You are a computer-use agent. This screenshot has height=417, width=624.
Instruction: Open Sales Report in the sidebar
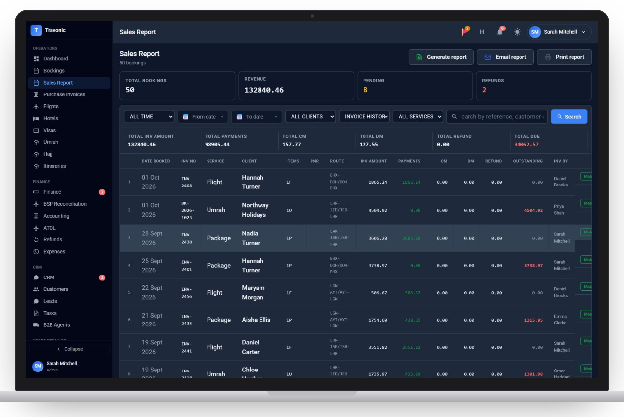click(x=69, y=83)
